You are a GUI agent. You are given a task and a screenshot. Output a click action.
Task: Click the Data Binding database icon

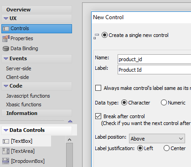(x=6, y=49)
